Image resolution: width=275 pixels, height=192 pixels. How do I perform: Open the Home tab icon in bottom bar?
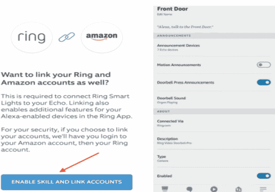point(165,189)
